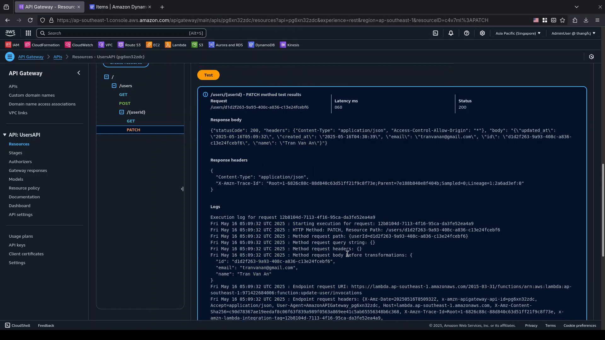Open IAM bookmark shortcut
This screenshot has height=340, width=605.
coord(12,45)
